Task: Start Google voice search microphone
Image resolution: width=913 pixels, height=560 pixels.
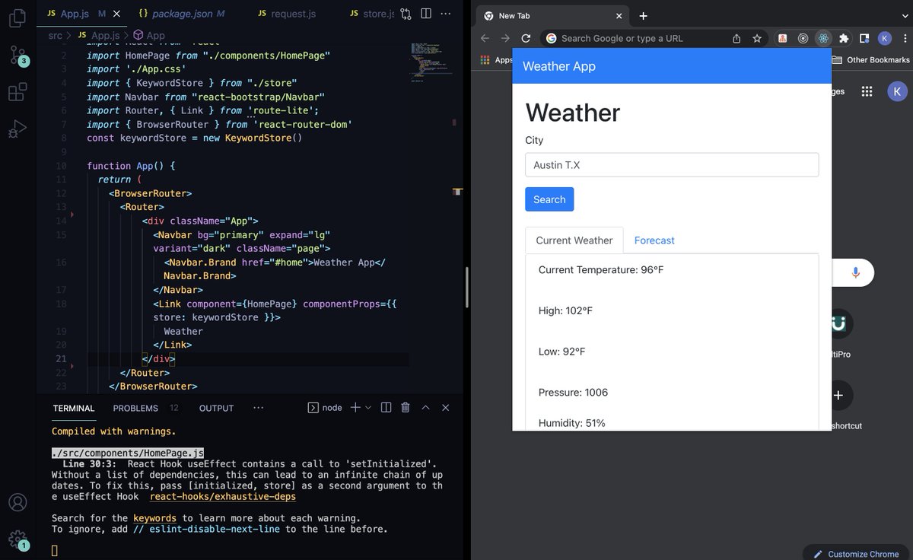Action: click(856, 273)
